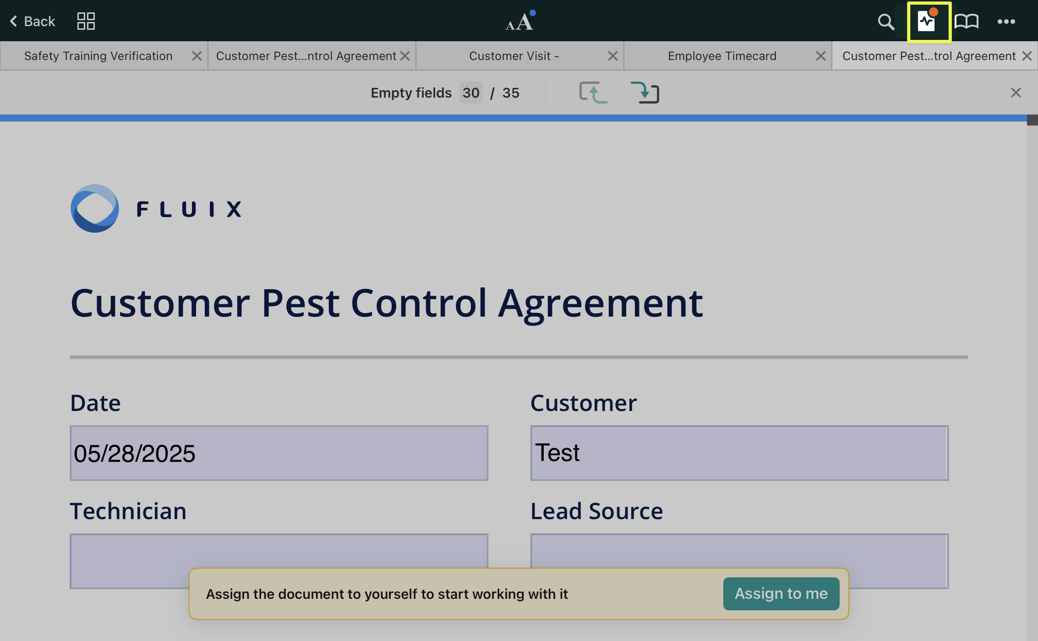Open the three-dot more menu
The width and height of the screenshot is (1038, 641).
click(x=1006, y=22)
